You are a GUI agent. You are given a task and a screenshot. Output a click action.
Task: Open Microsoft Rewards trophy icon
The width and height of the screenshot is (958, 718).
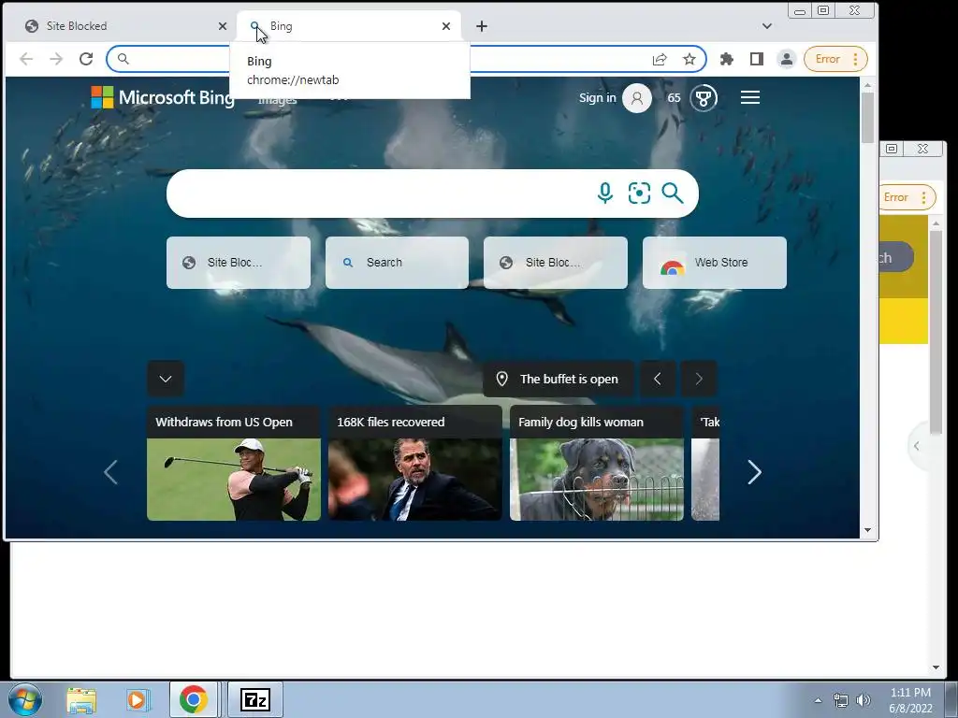tap(704, 97)
